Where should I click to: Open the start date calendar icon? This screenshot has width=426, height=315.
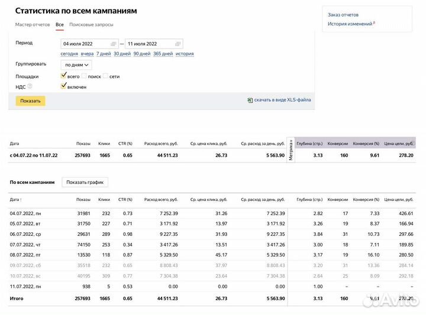tap(114, 44)
